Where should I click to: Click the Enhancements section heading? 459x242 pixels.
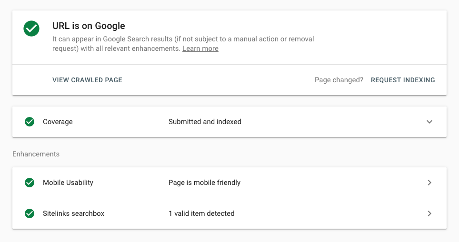coord(36,154)
